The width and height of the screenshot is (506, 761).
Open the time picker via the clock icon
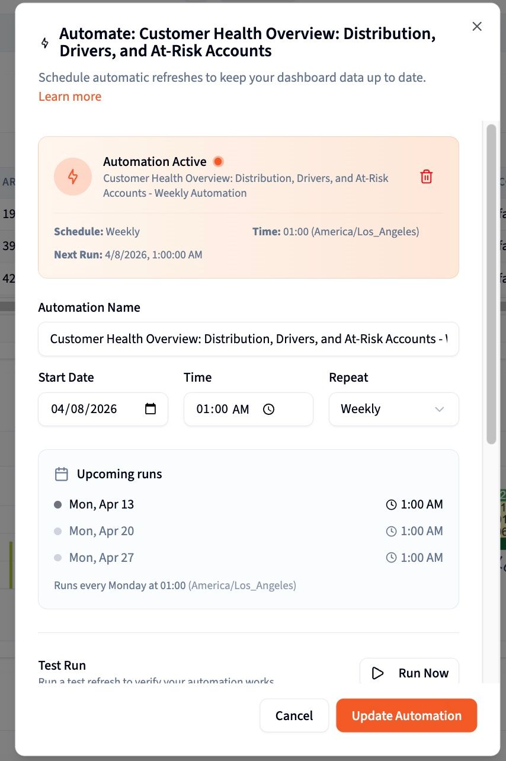[270, 408]
